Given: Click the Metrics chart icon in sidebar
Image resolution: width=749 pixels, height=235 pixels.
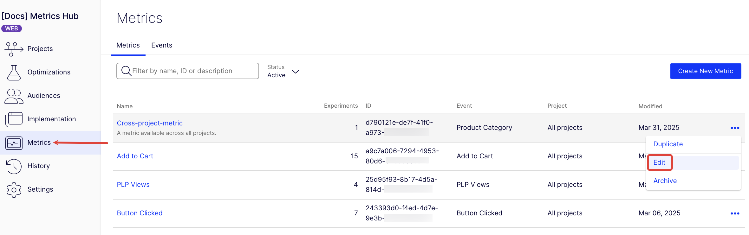Looking at the screenshot, I should pyautogui.click(x=14, y=143).
